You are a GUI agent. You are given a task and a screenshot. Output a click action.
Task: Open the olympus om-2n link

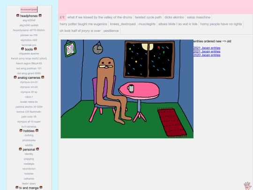point(29,82)
